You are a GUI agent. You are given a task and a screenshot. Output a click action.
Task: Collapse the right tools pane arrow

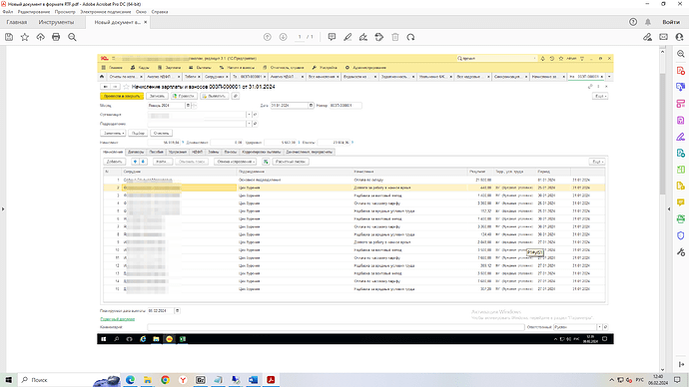pos(669,208)
